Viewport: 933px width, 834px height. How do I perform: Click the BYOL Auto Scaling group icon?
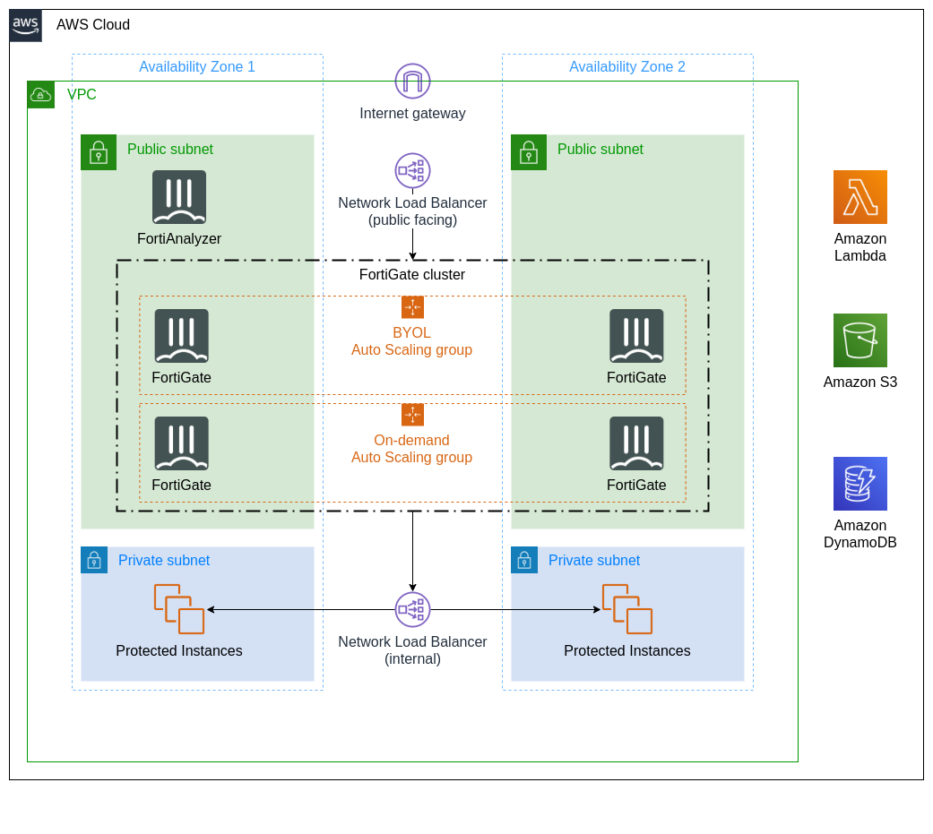(x=412, y=307)
